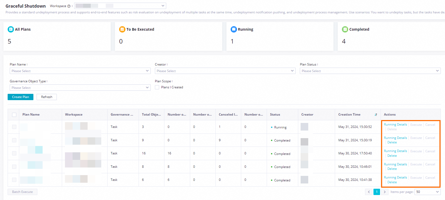
Task: Open the Governance Object Type dropdown
Action: tap(80, 88)
